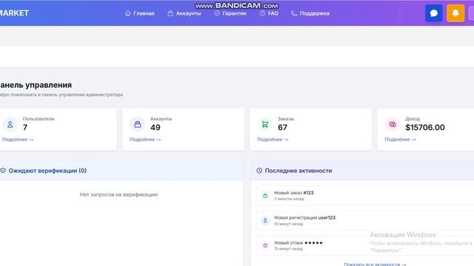474x266 pixels.
Task: Click the Заказы card cart icon
Action: (x=265, y=124)
